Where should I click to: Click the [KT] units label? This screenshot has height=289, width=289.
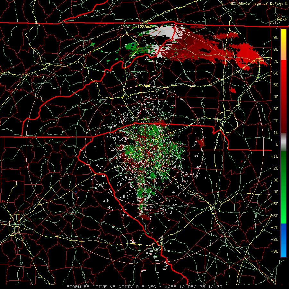tap(274, 22)
